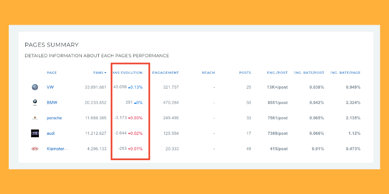Open the audi page link

tap(51, 133)
